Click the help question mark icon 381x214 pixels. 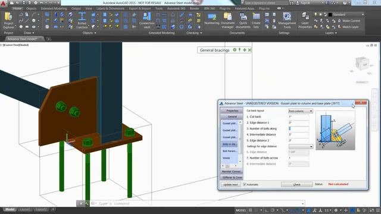[x=345, y=3]
